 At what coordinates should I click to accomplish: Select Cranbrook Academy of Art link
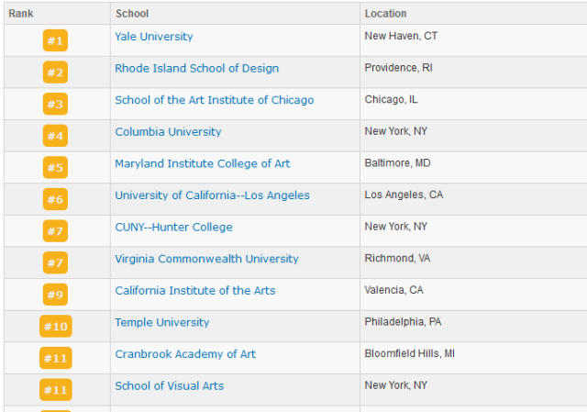coord(185,354)
